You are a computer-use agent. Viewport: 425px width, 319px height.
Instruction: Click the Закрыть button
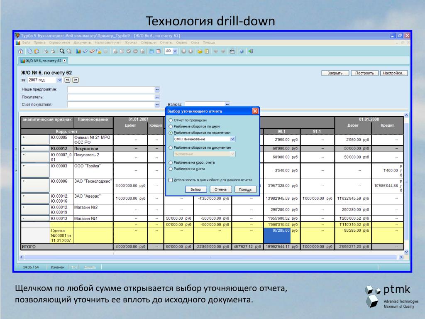click(335, 73)
